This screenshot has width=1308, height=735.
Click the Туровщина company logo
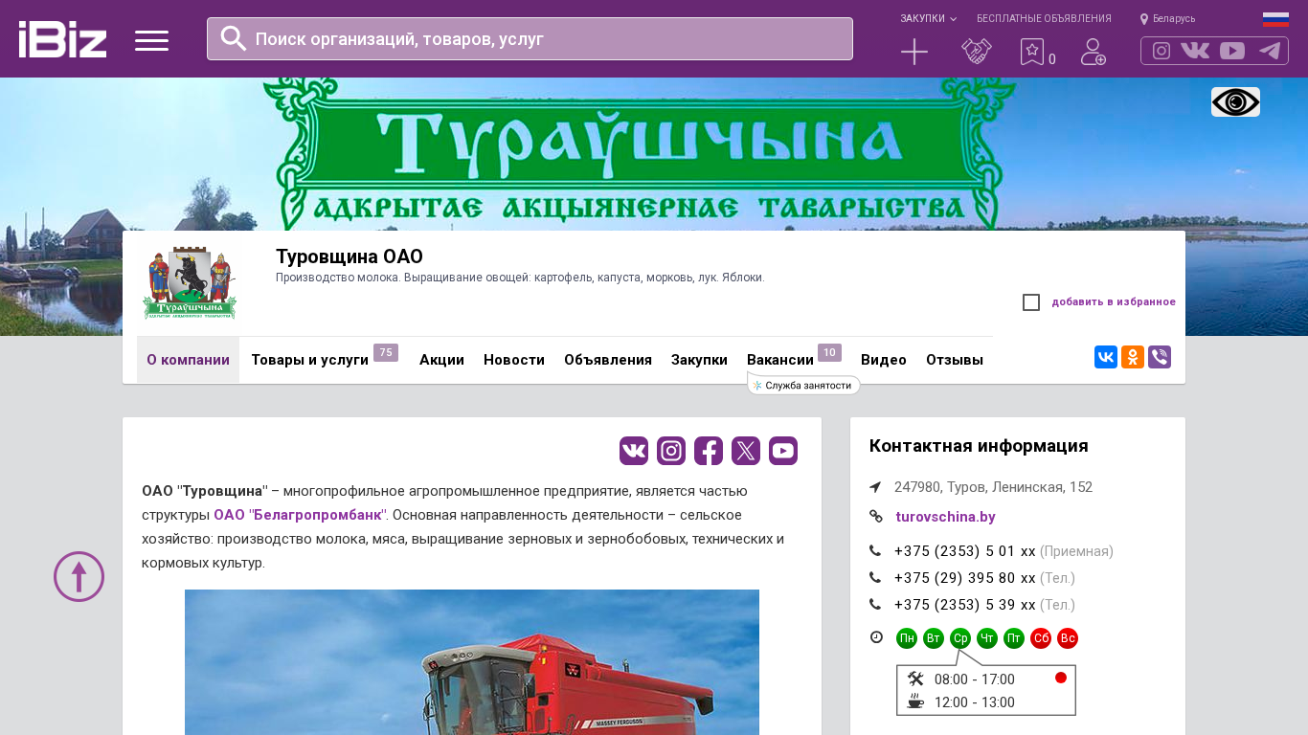[x=190, y=283]
